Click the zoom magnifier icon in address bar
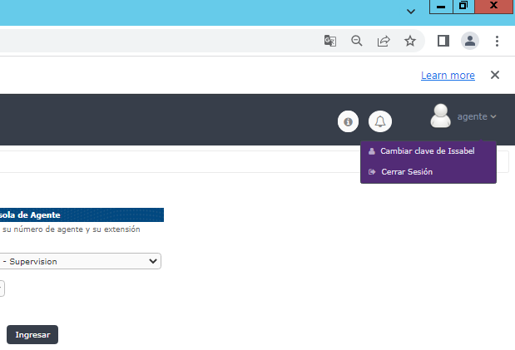The height and width of the screenshot is (350, 515). [357, 41]
